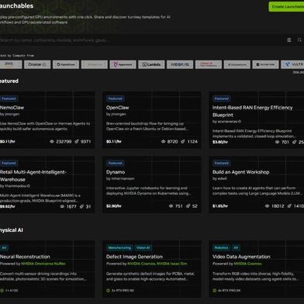This screenshot has height=304, width=304.
Task: Open the filter options icon in search bar
Action: point(289,40)
